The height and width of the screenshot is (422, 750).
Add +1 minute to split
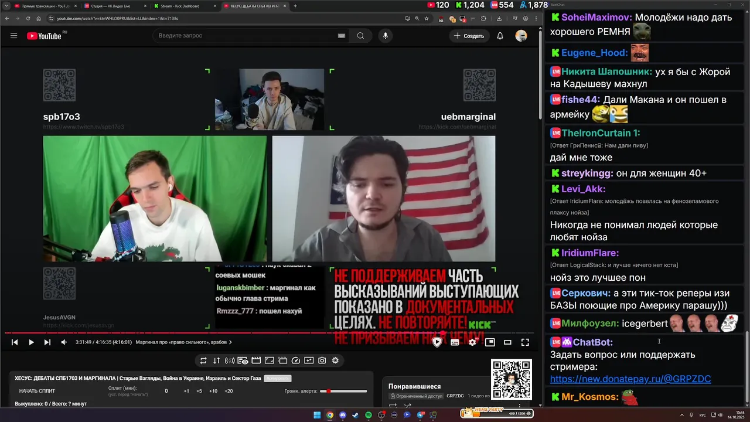click(x=186, y=391)
